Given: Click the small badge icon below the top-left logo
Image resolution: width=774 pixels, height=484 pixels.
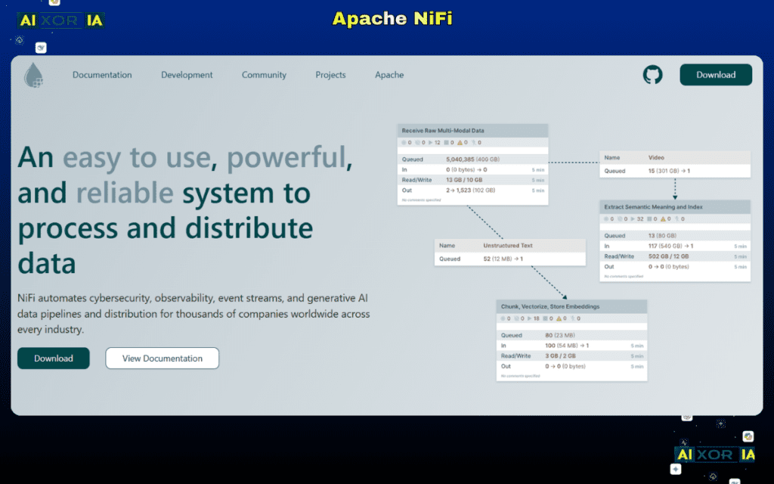Looking at the screenshot, I should coord(39,48).
